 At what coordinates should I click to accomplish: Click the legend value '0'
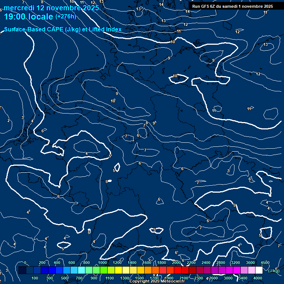point(25,263)
